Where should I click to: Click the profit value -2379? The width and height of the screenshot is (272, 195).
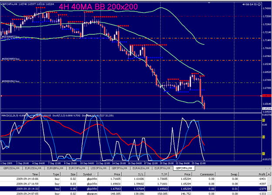262,189
